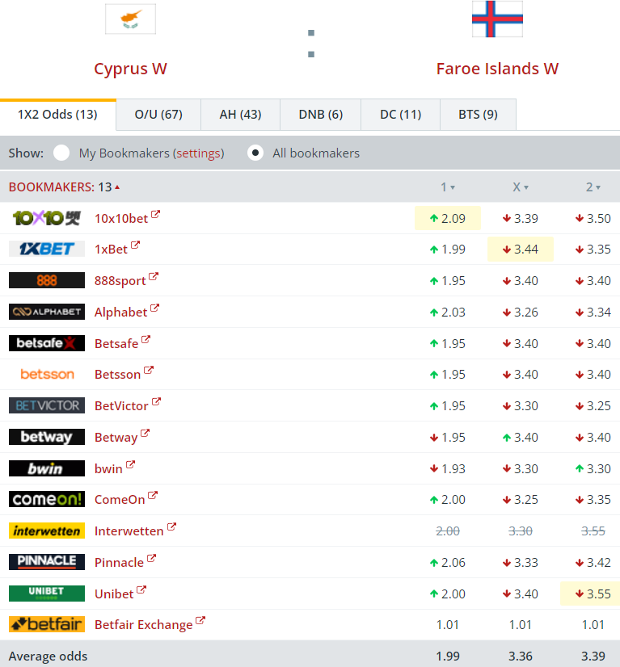Sort by column 2 odds
Image resolution: width=620 pixels, height=667 pixels.
[593, 187]
